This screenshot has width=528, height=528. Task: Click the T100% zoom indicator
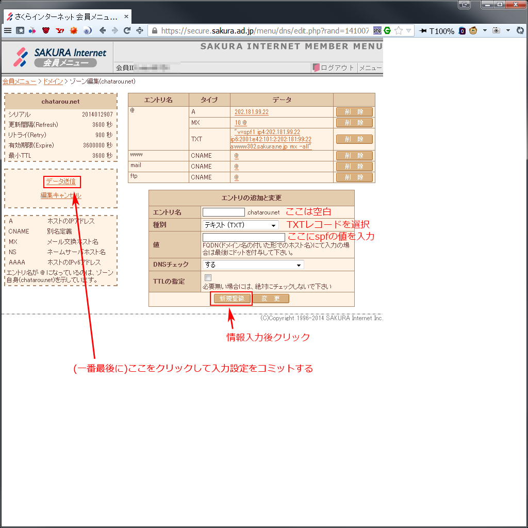[x=442, y=31]
